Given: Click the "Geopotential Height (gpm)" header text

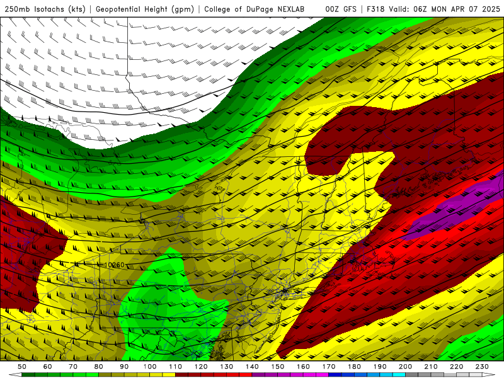Looking at the screenshot, I should 145,9.
